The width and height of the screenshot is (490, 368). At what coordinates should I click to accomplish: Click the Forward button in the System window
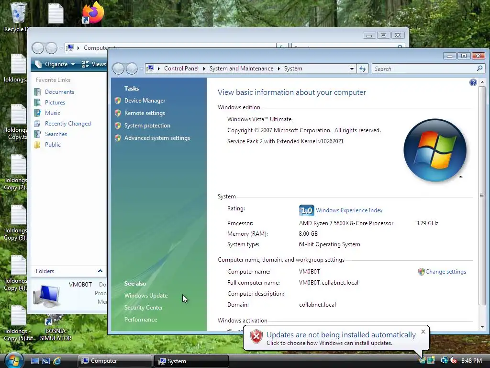132,69
